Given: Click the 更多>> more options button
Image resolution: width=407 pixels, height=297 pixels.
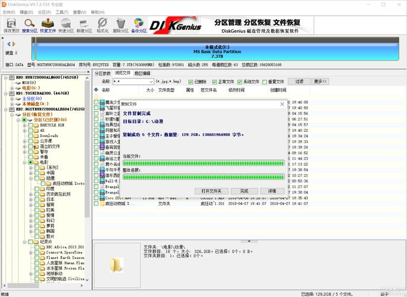Looking at the screenshot, I should (320, 81).
